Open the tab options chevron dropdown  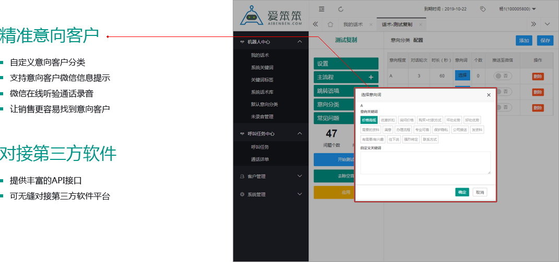[548, 24]
